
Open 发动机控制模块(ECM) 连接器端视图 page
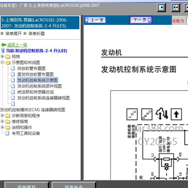point(33,110)
